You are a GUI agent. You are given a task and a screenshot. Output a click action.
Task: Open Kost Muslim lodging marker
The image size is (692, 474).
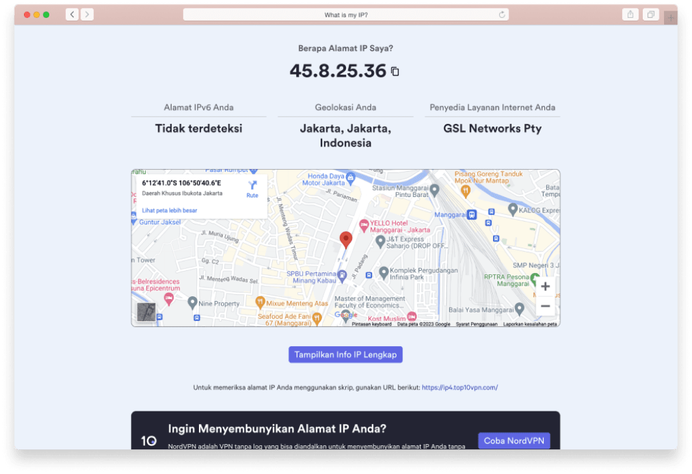tap(412, 316)
